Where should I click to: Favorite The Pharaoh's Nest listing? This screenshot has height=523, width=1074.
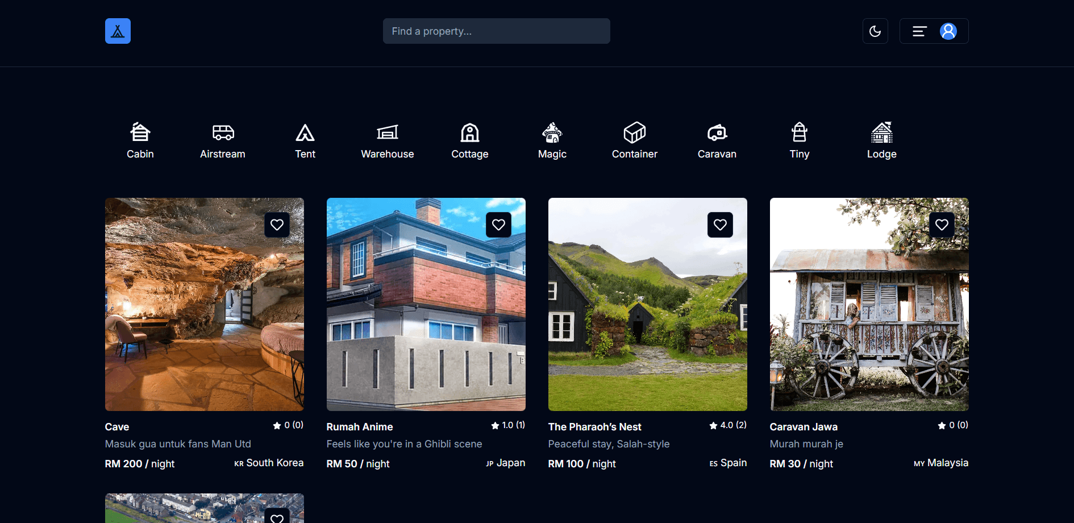(720, 225)
